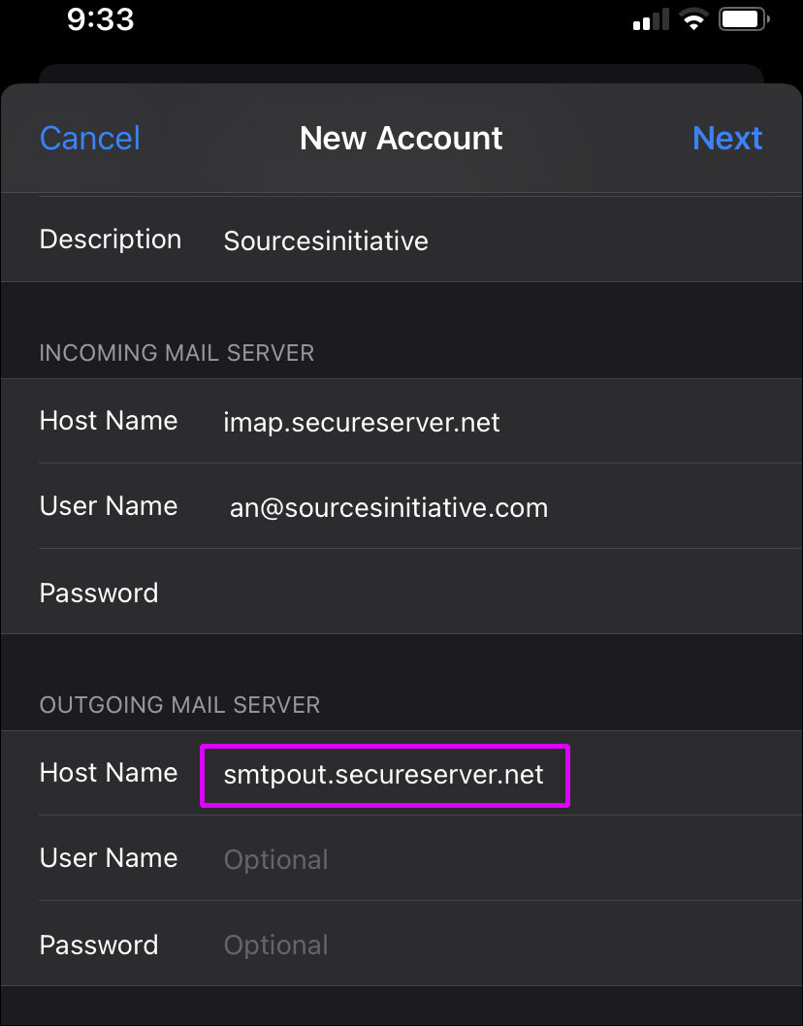The height and width of the screenshot is (1026, 803).
Task: Tap the Wi-Fi status icon
Action: pos(693,19)
